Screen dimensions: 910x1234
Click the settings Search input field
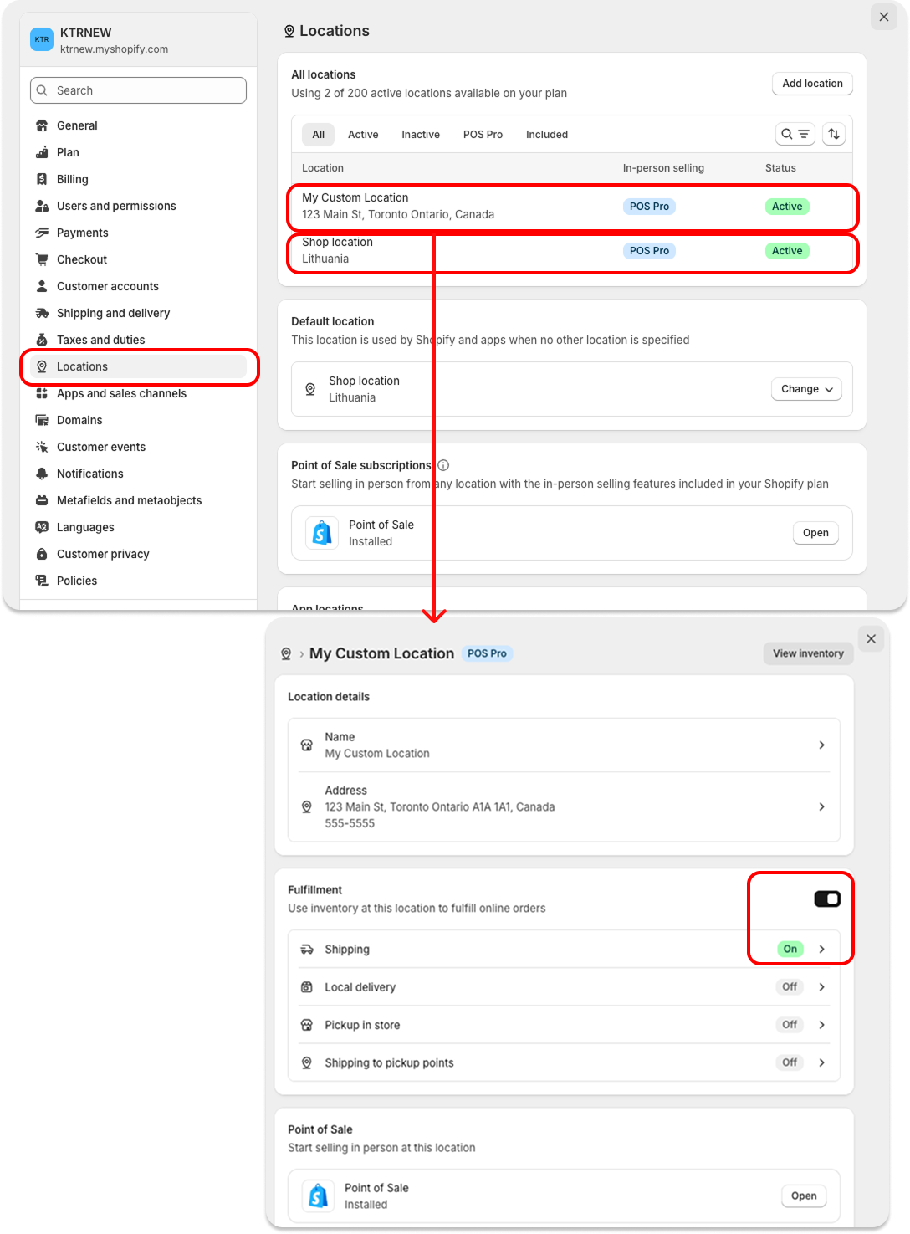click(138, 90)
